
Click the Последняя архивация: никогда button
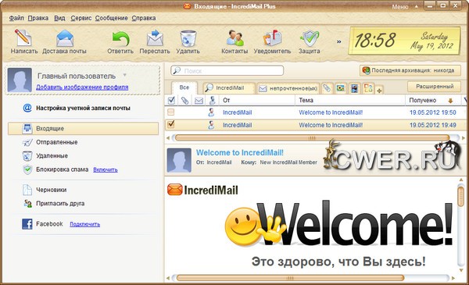coord(410,71)
